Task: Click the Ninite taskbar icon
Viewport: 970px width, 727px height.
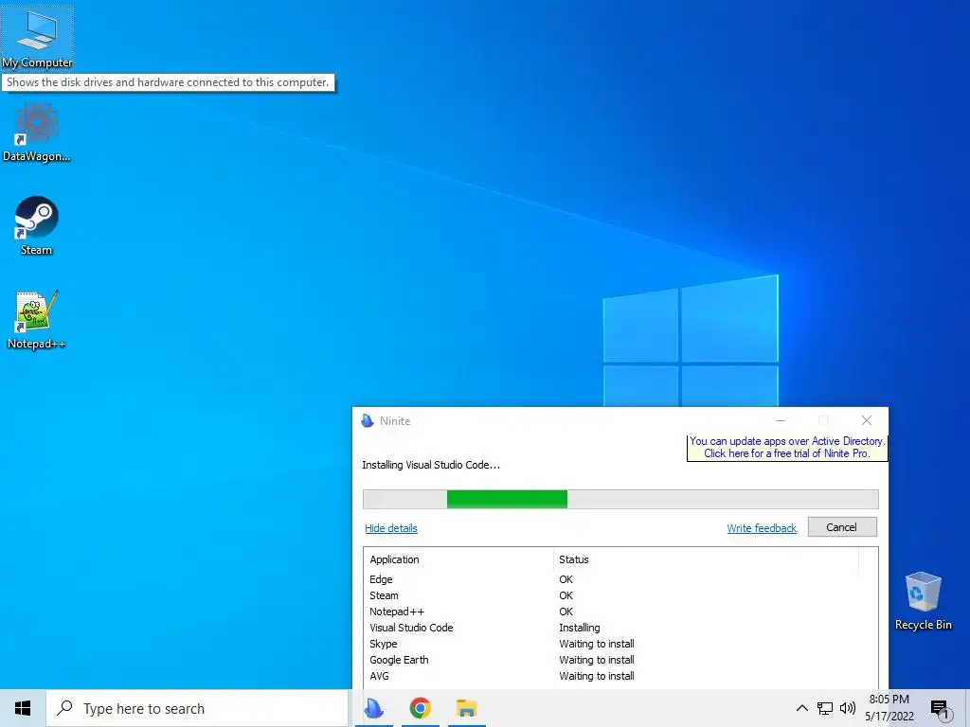Action: coord(373,708)
